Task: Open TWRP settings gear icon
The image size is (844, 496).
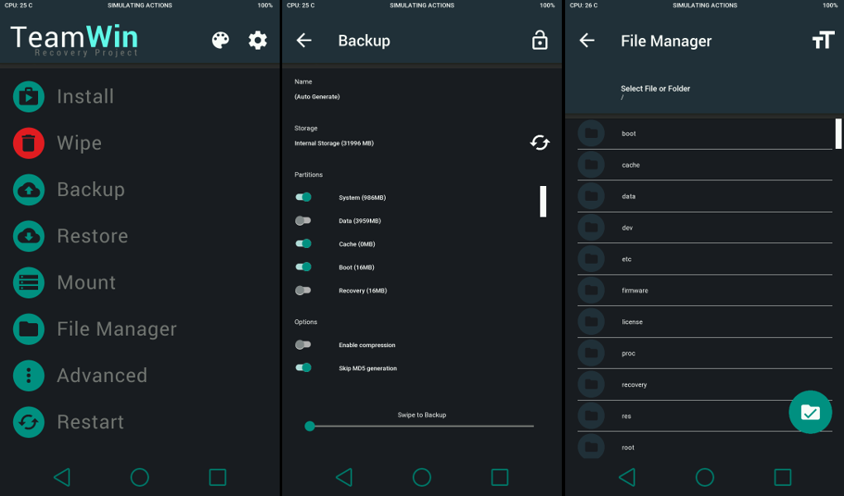Action: [x=258, y=41]
